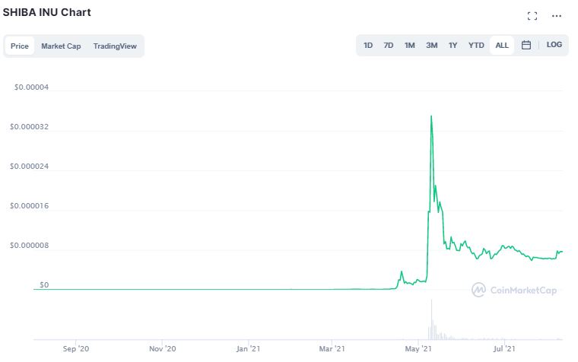
Task: Switch to the Price tab
Action: click(x=20, y=46)
